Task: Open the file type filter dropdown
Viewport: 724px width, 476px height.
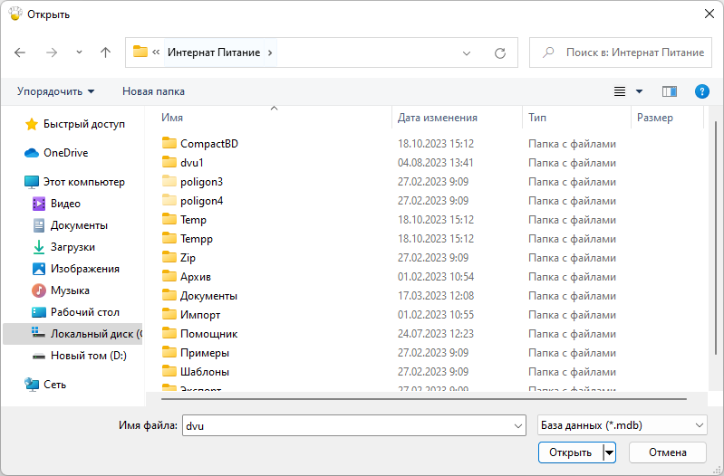Action: [x=621, y=425]
